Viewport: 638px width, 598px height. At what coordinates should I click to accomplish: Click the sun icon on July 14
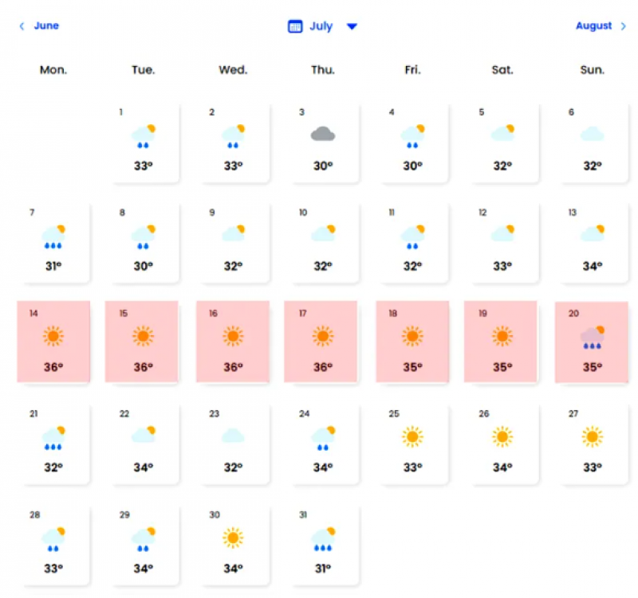tap(53, 336)
